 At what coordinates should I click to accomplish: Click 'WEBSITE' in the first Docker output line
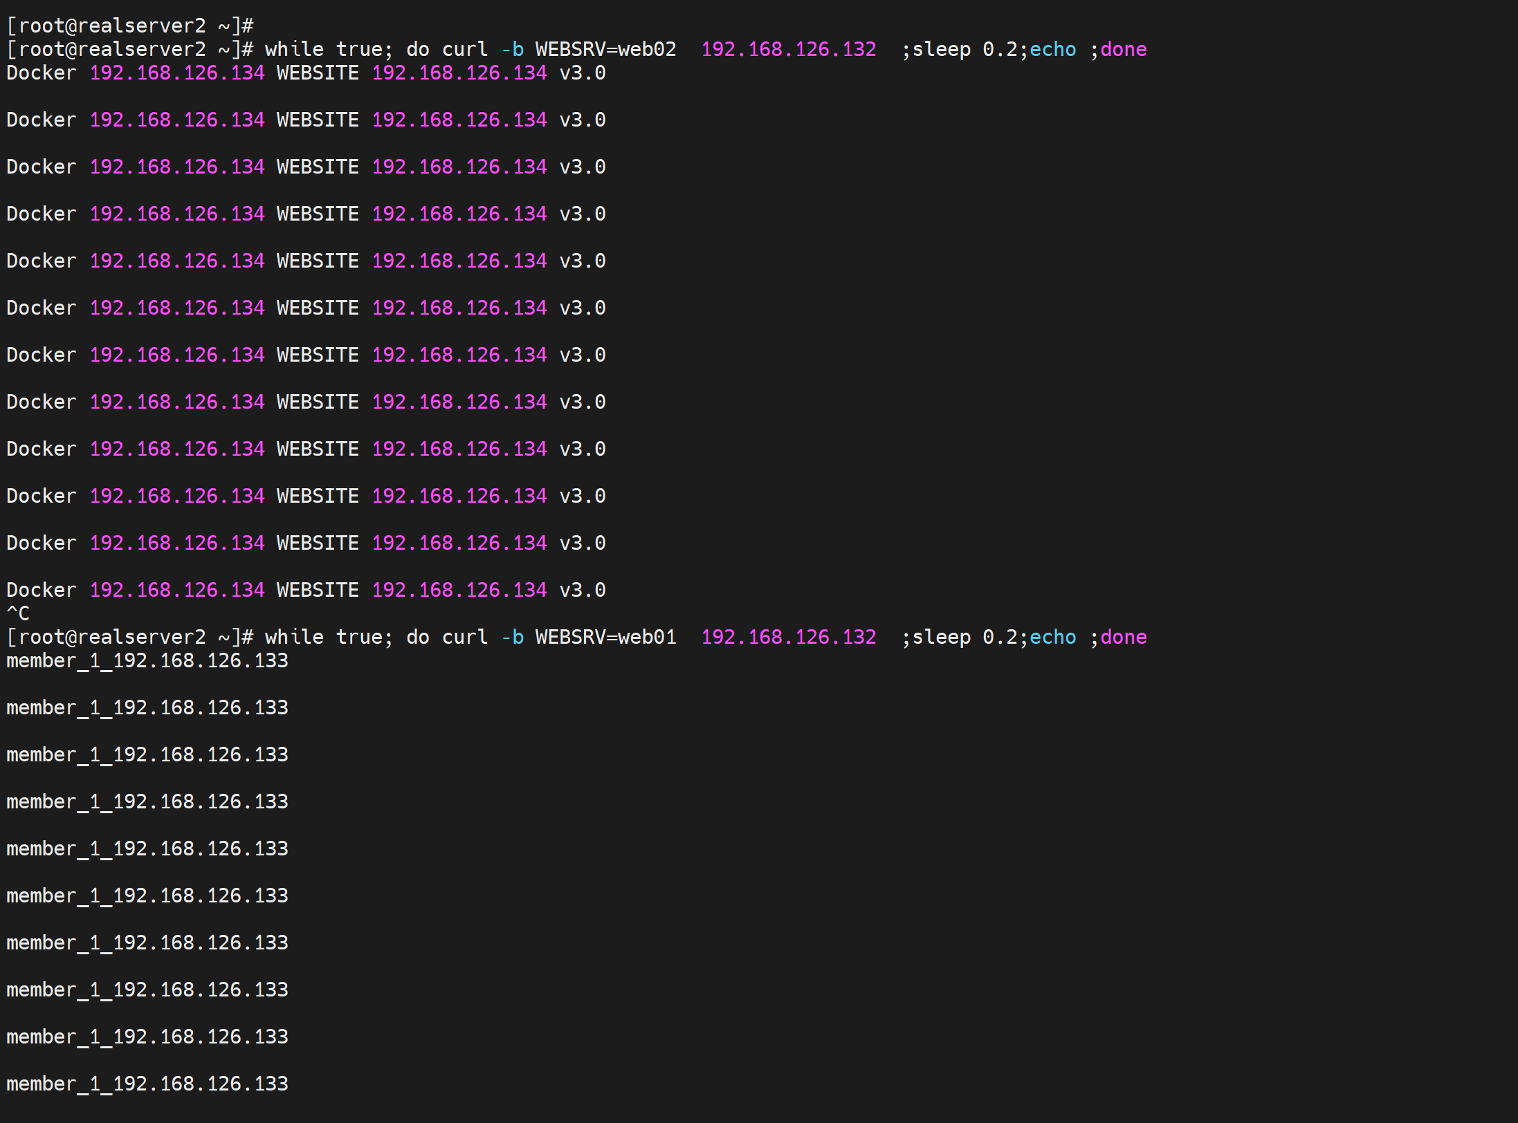(x=318, y=73)
